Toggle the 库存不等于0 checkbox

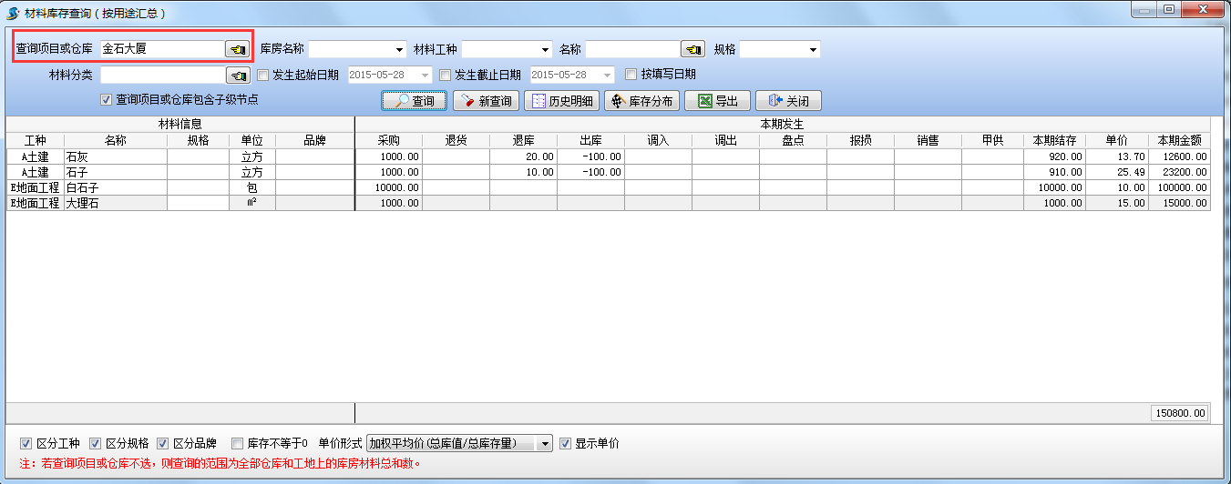238,444
